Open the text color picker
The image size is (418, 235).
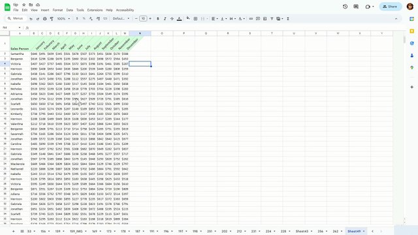tap(180, 19)
